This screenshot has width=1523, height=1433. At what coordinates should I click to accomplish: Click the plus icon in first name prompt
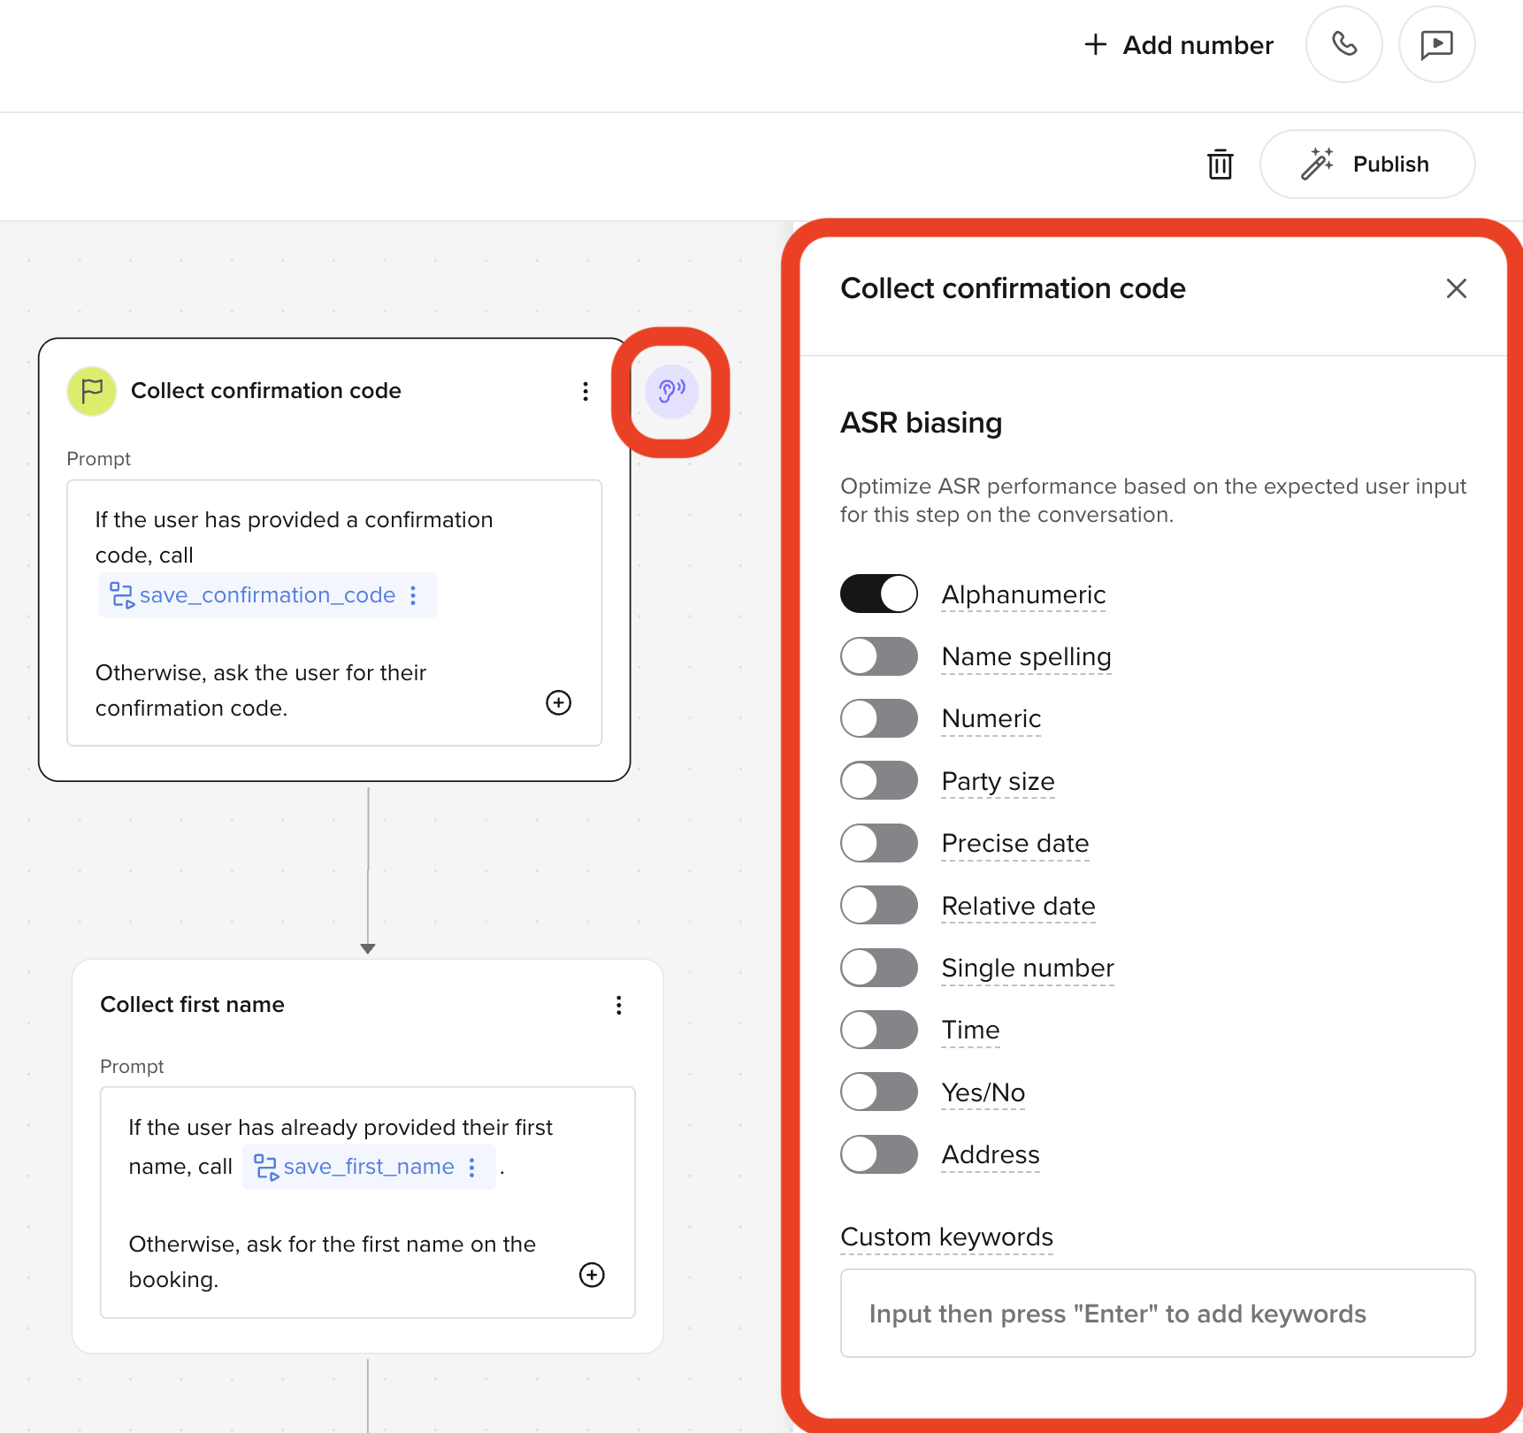[592, 1275]
